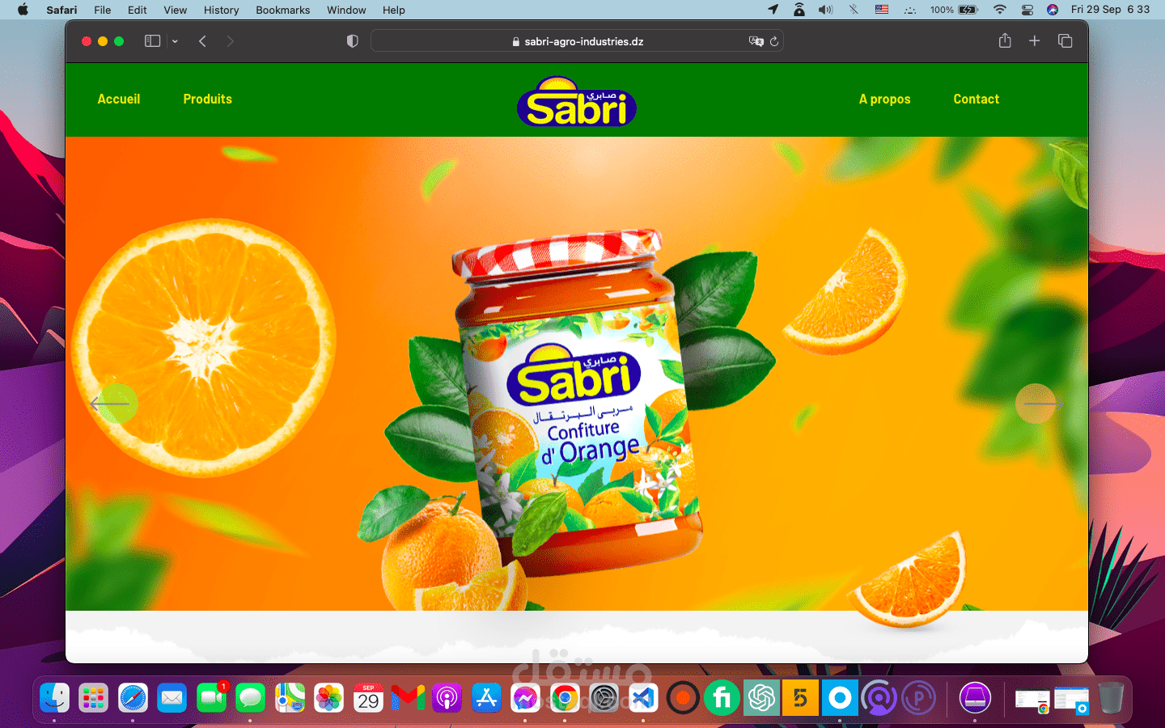Open the Trash in the Dock
The image size is (1165, 728).
coord(1112,697)
